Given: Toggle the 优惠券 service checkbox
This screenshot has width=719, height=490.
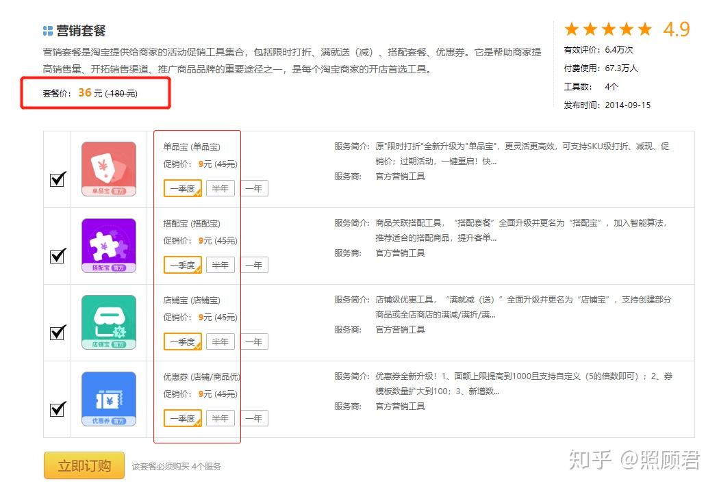Looking at the screenshot, I should [x=58, y=409].
